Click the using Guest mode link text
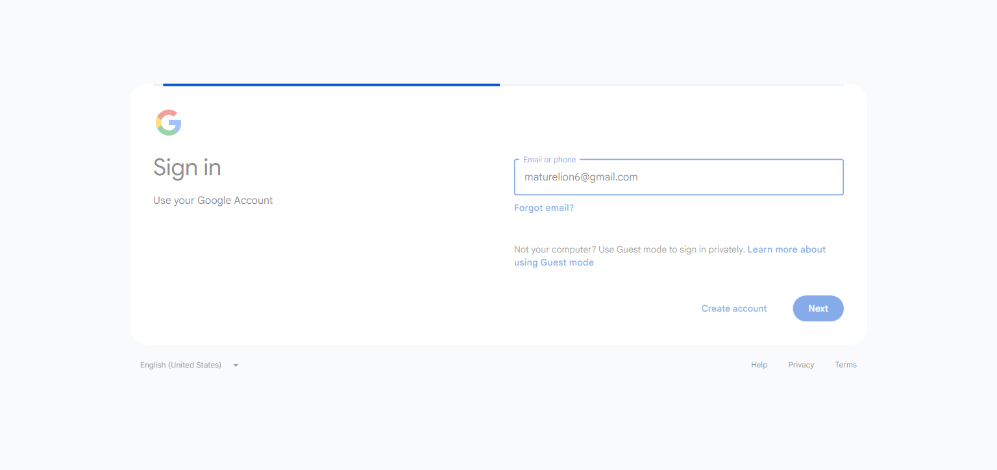The height and width of the screenshot is (470, 997). pos(554,262)
